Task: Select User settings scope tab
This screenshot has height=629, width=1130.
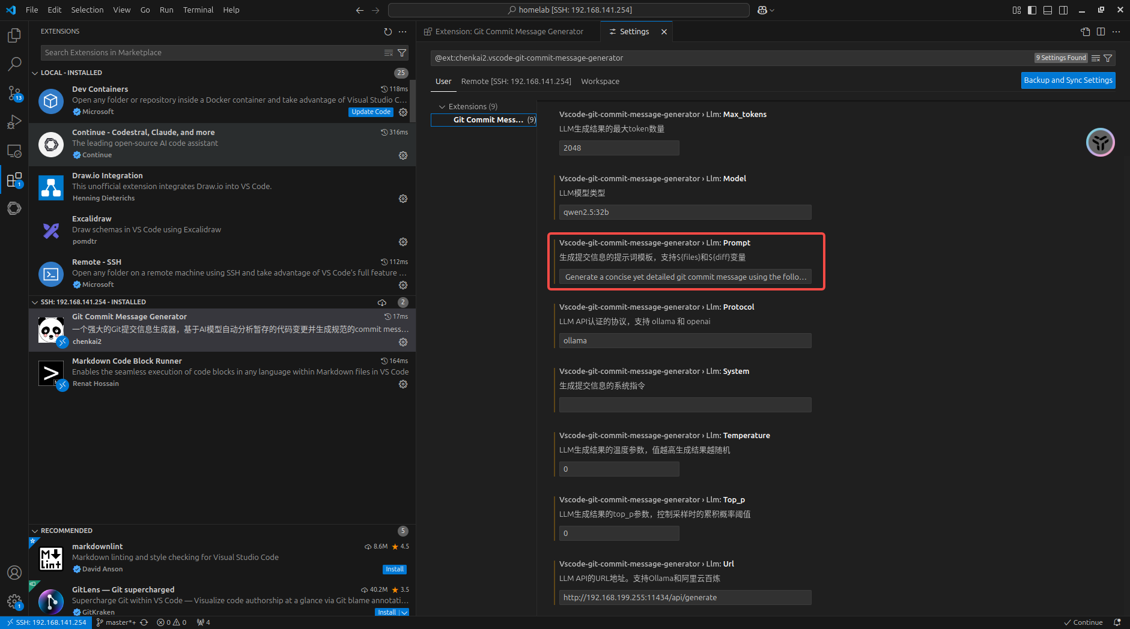Action: (x=443, y=82)
